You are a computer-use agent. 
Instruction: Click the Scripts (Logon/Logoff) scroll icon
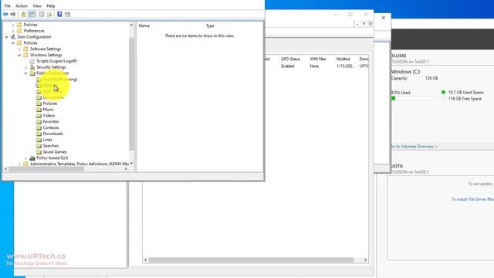click(x=32, y=61)
